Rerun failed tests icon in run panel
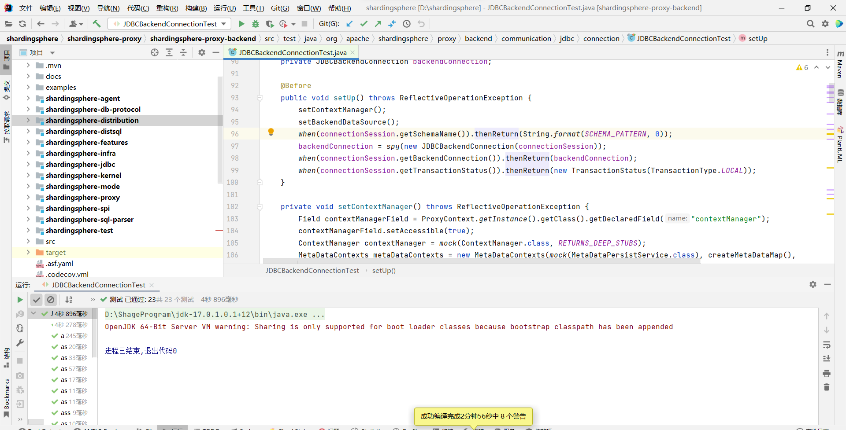The image size is (846, 430). [20, 314]
